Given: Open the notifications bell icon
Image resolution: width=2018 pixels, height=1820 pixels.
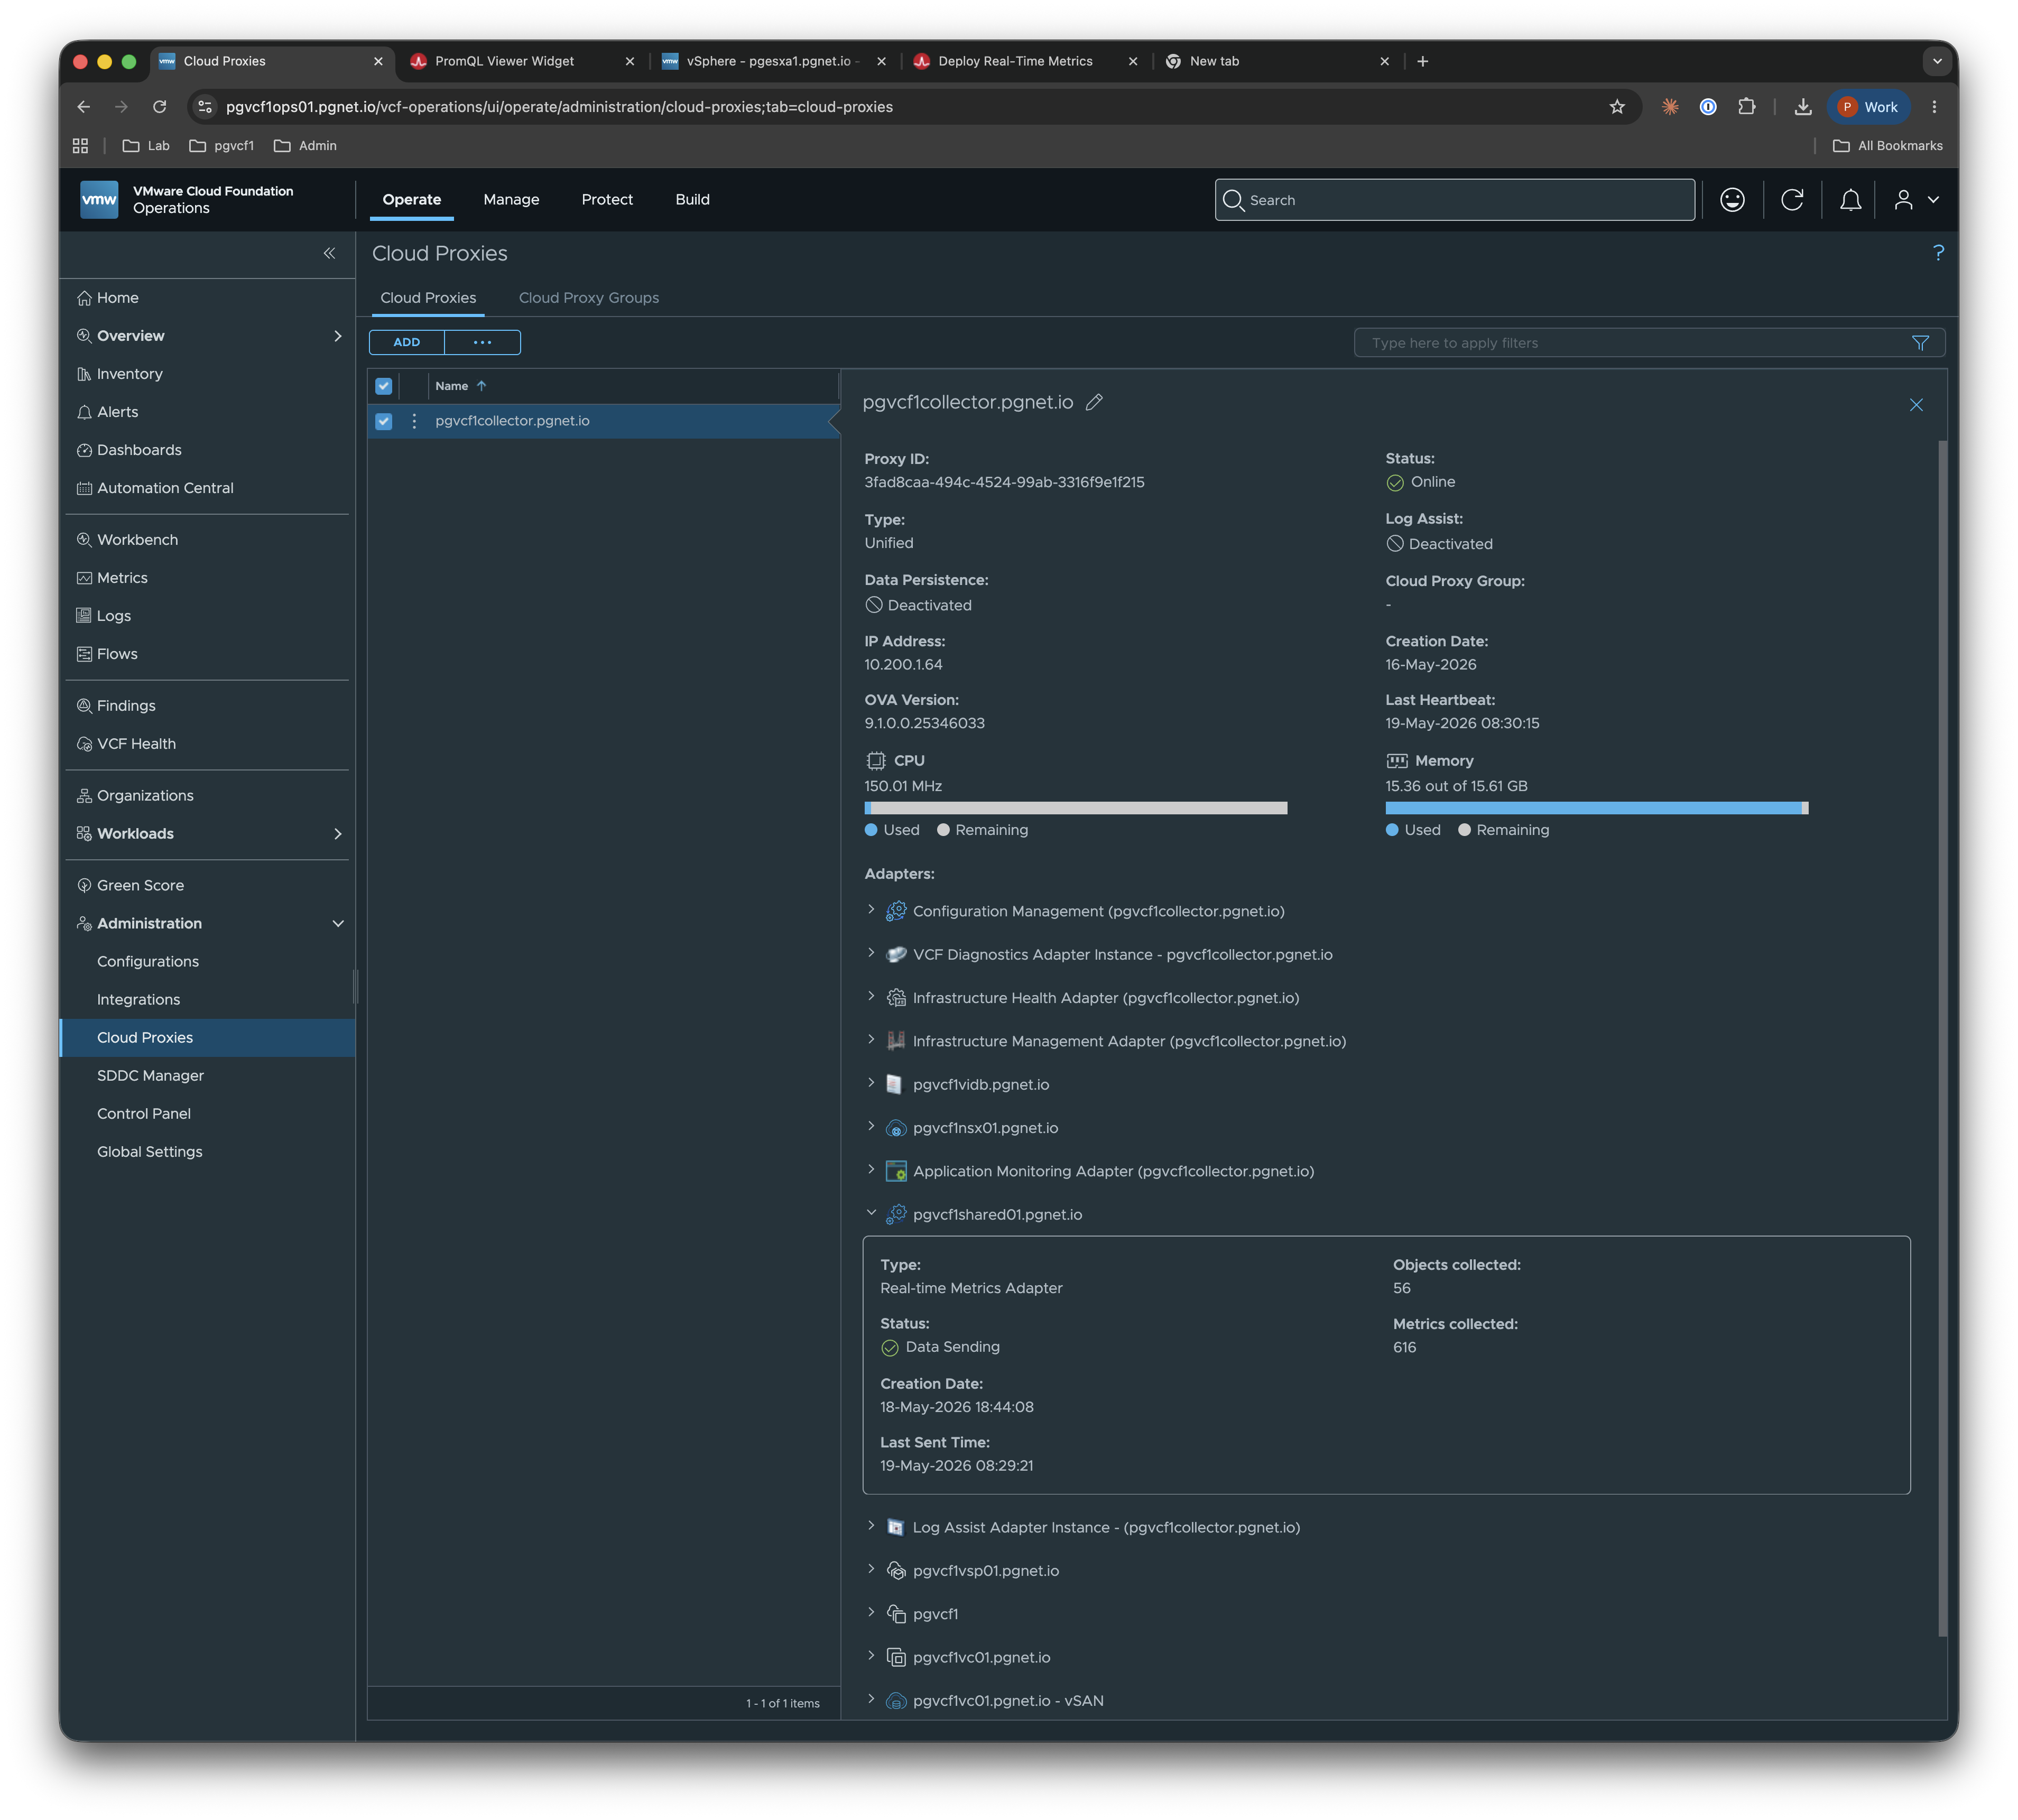Looking at the screenshot, I should coord(1850,200).
